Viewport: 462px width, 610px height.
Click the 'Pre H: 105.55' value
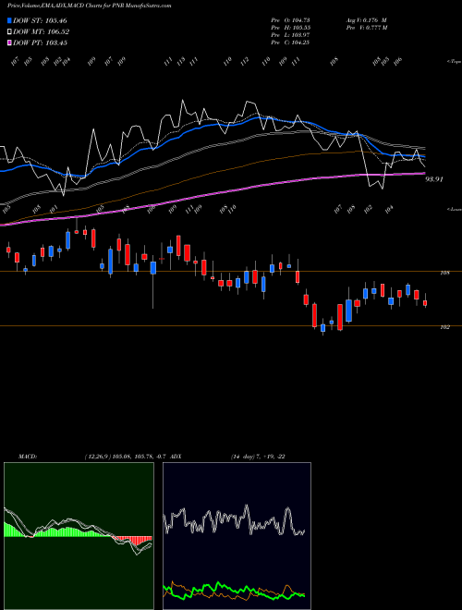click(x=290, y=27)
